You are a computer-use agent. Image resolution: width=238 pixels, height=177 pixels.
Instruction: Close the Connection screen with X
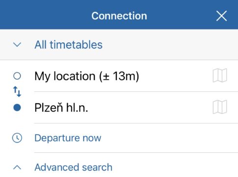pyautogui.click(x=221, y=16)
